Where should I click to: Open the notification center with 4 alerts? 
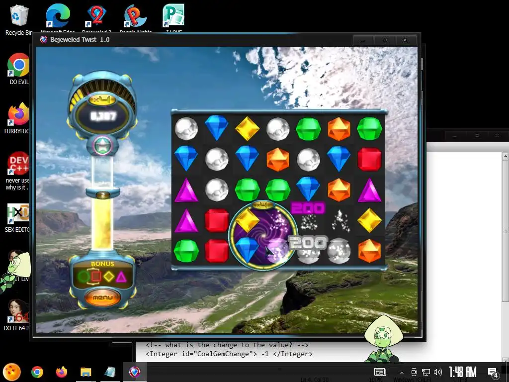[493, 373]
